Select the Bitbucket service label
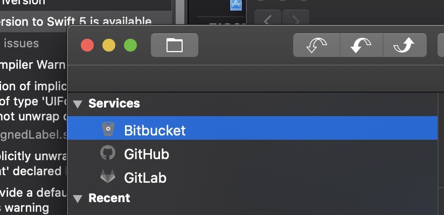The height and width of the screenshot is (215, 444). point(155,130)
